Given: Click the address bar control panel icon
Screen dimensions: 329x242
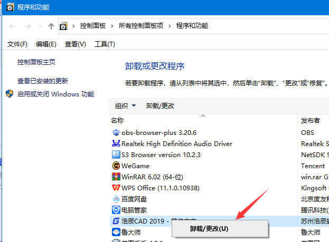Looking at the screenshot, I should (63, 26).
